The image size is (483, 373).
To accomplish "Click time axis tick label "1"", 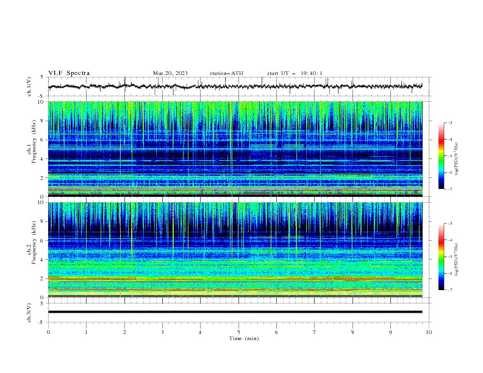I will pos(86,332).
